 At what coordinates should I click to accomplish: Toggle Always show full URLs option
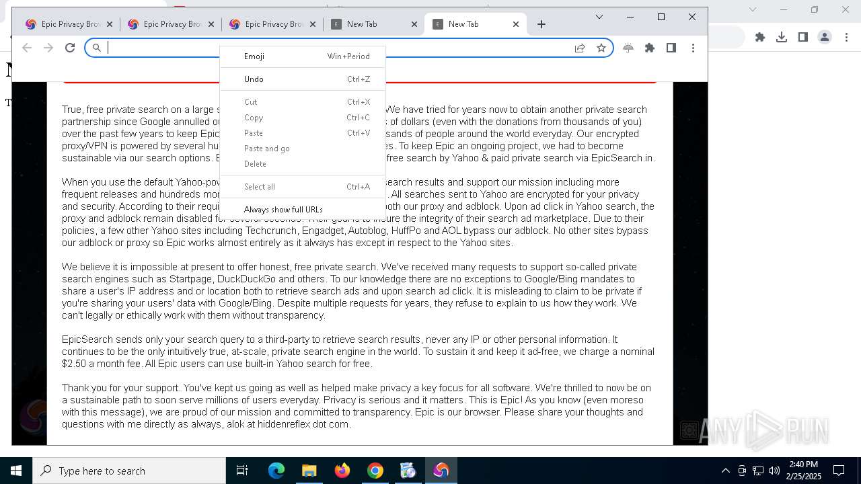coord(303,210)
